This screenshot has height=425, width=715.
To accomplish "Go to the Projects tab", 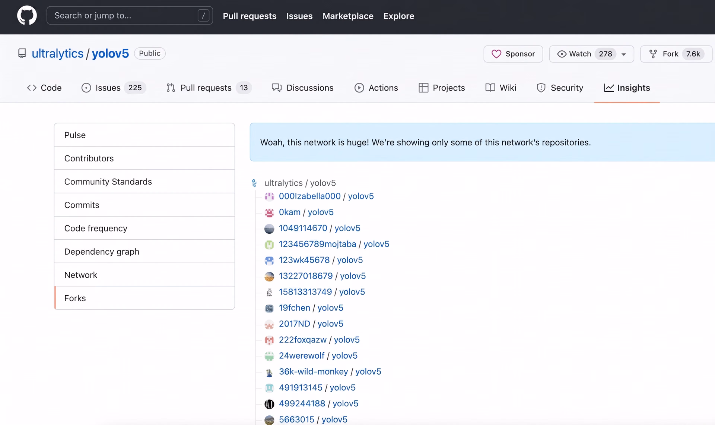I will click(x=442, y=88).
